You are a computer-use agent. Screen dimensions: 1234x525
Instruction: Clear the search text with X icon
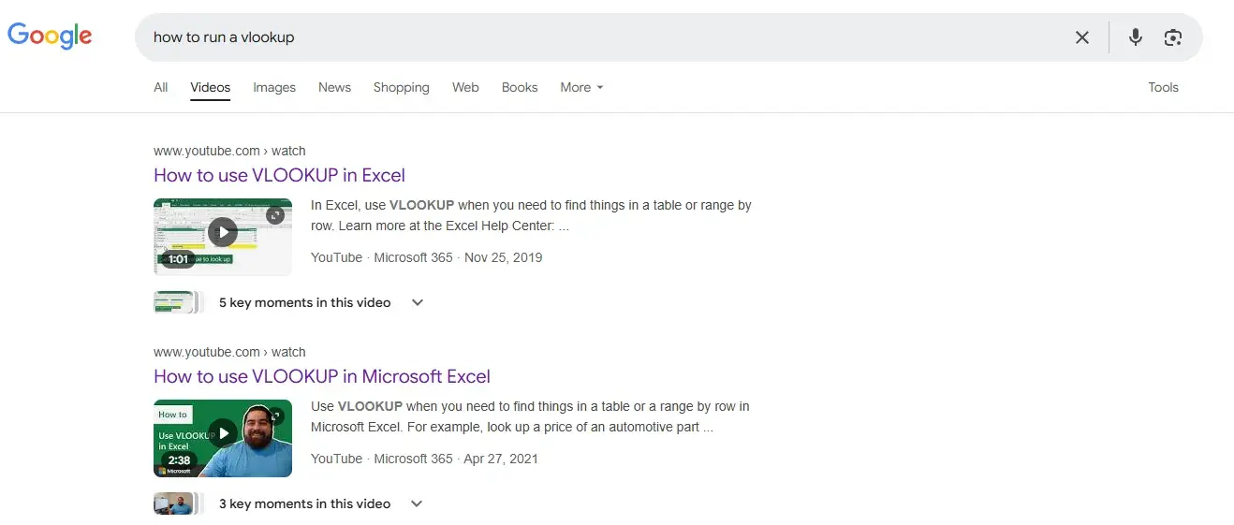(1081, 37)
